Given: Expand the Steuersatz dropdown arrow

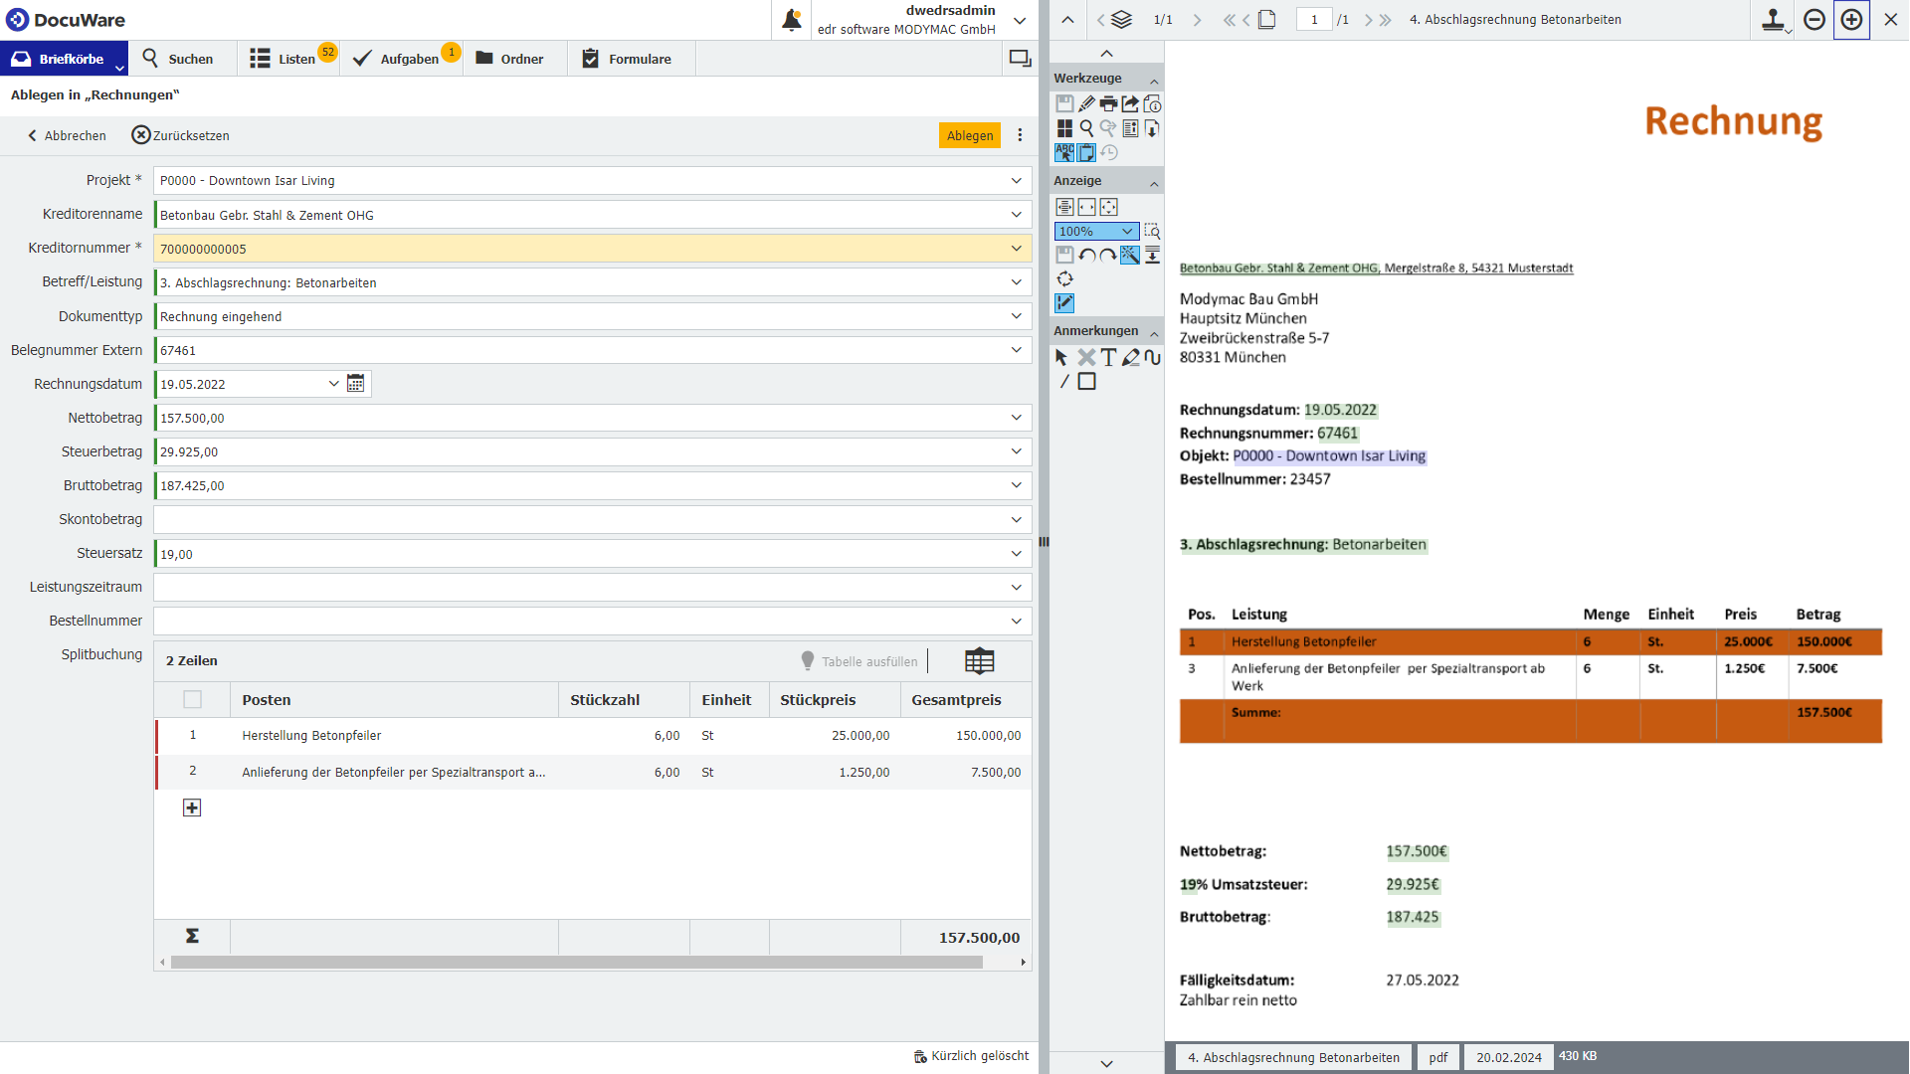Looking at the screenshot, I should point(1016,553).
